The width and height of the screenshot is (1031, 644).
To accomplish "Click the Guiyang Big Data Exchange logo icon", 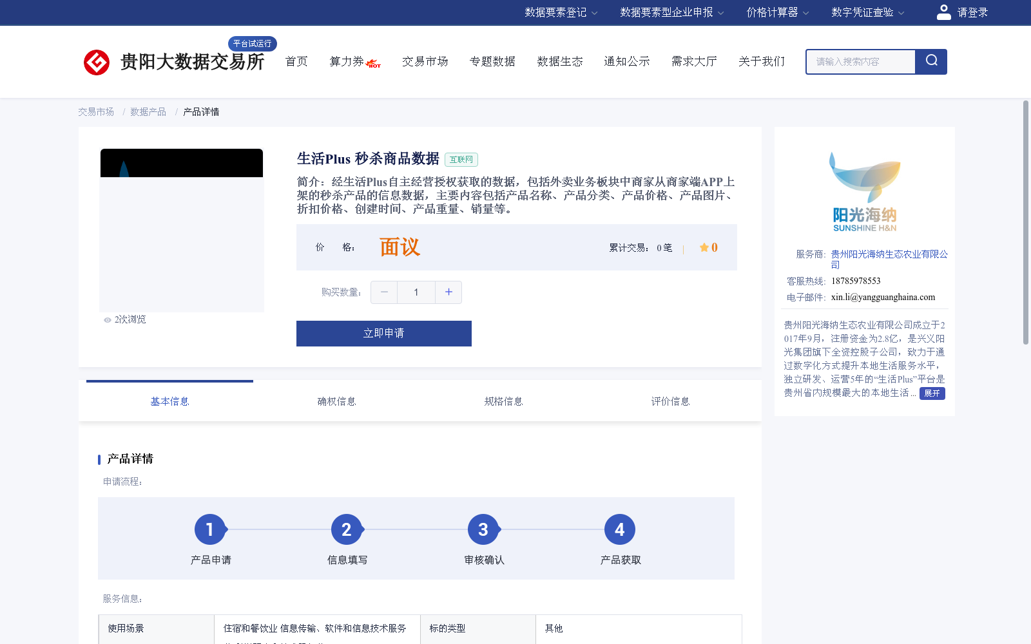I will (97, 62).
